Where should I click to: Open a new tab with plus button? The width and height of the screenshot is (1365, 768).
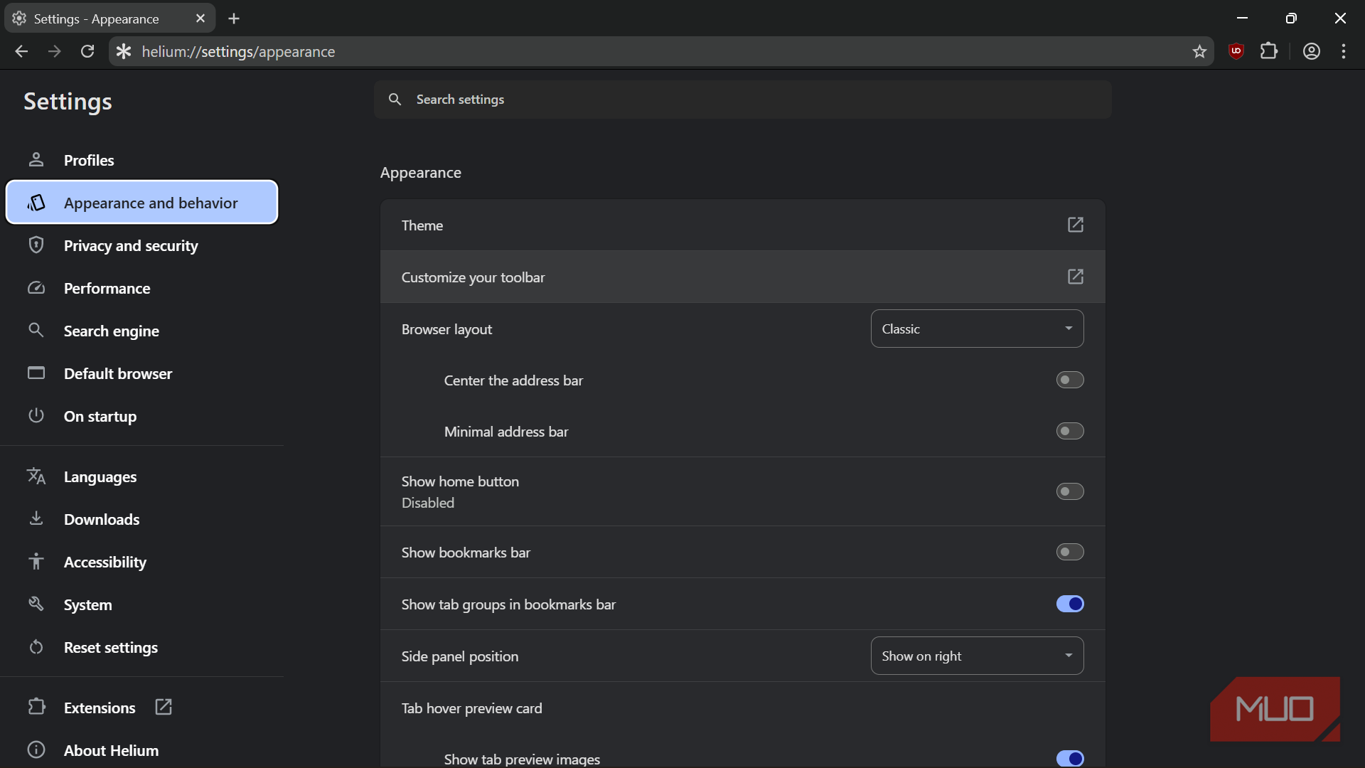click(234, 18)
